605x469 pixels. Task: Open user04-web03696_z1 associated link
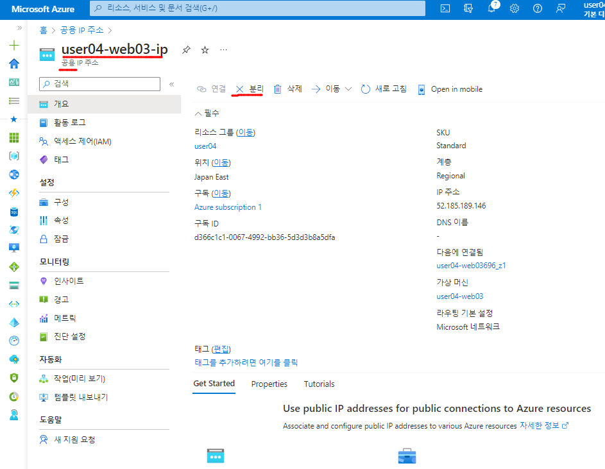point(471,266)
